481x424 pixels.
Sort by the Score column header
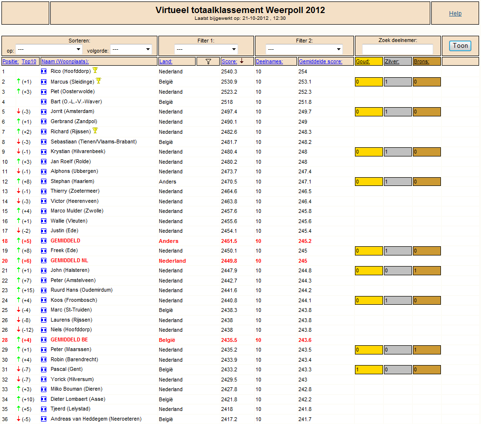pos(229,61)
